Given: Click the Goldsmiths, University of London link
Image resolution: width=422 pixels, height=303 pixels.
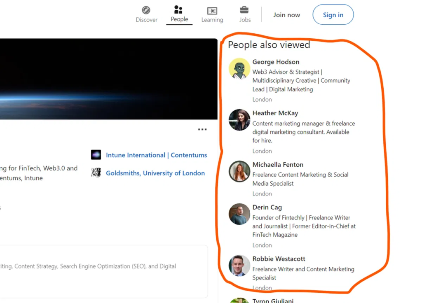Looking at the screenshot, I should 155,173.
